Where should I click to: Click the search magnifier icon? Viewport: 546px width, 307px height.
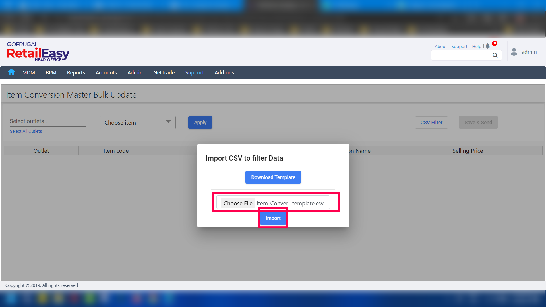coord(495,55)
